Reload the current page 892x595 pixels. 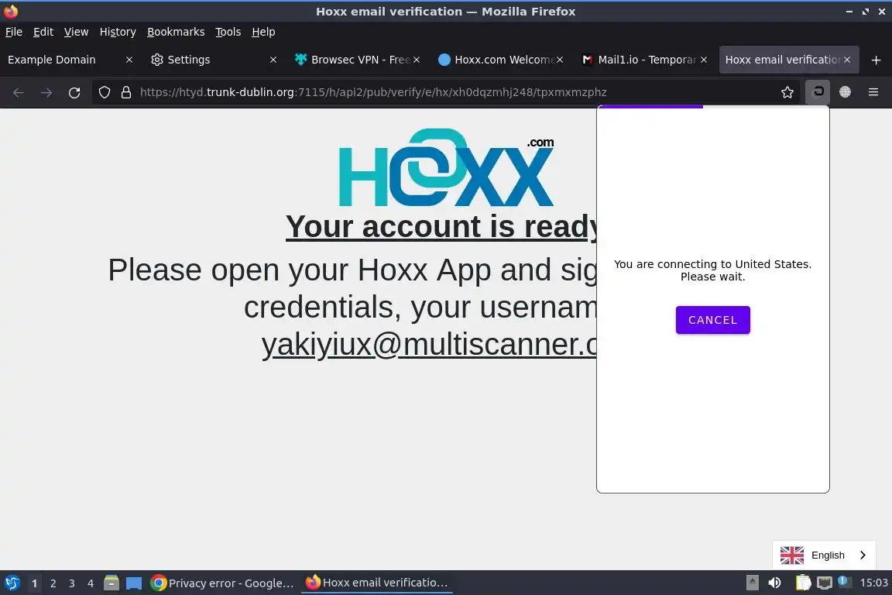[x=74, y=92]
